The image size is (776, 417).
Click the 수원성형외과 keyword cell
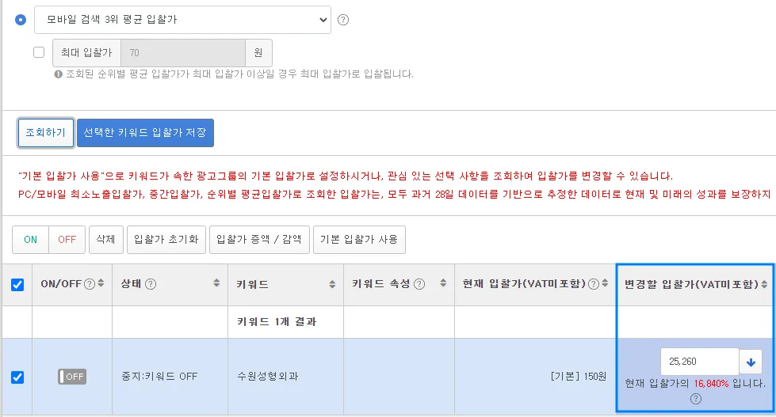[x=268, y=377]
